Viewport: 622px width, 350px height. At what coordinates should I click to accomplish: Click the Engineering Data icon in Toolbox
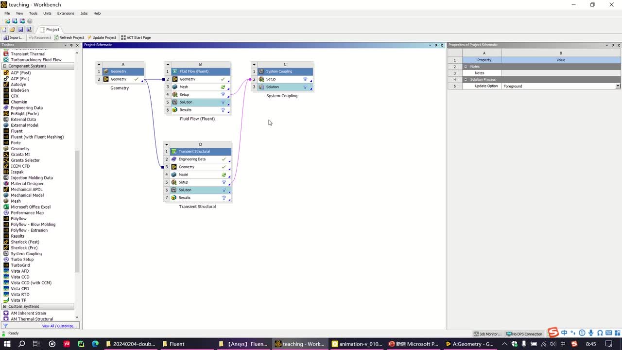point(6,108)
